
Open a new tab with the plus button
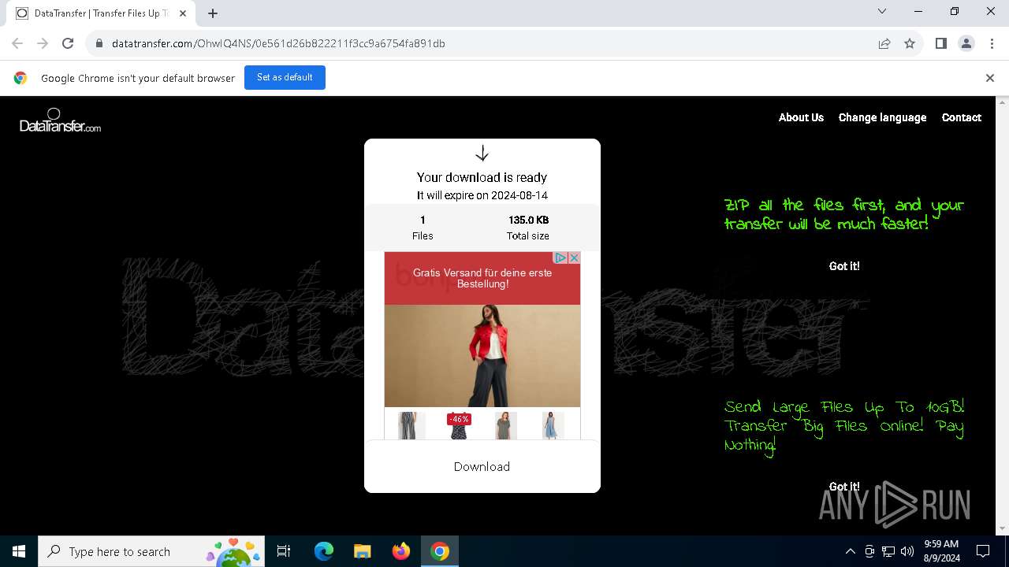213,13
